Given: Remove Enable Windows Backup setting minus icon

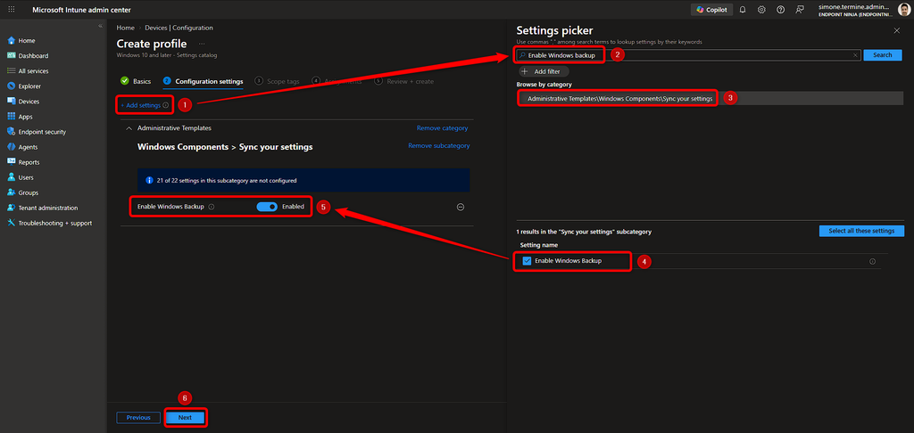Looking at the screenshot, I should pyautogui.click(x=460, y=207).
